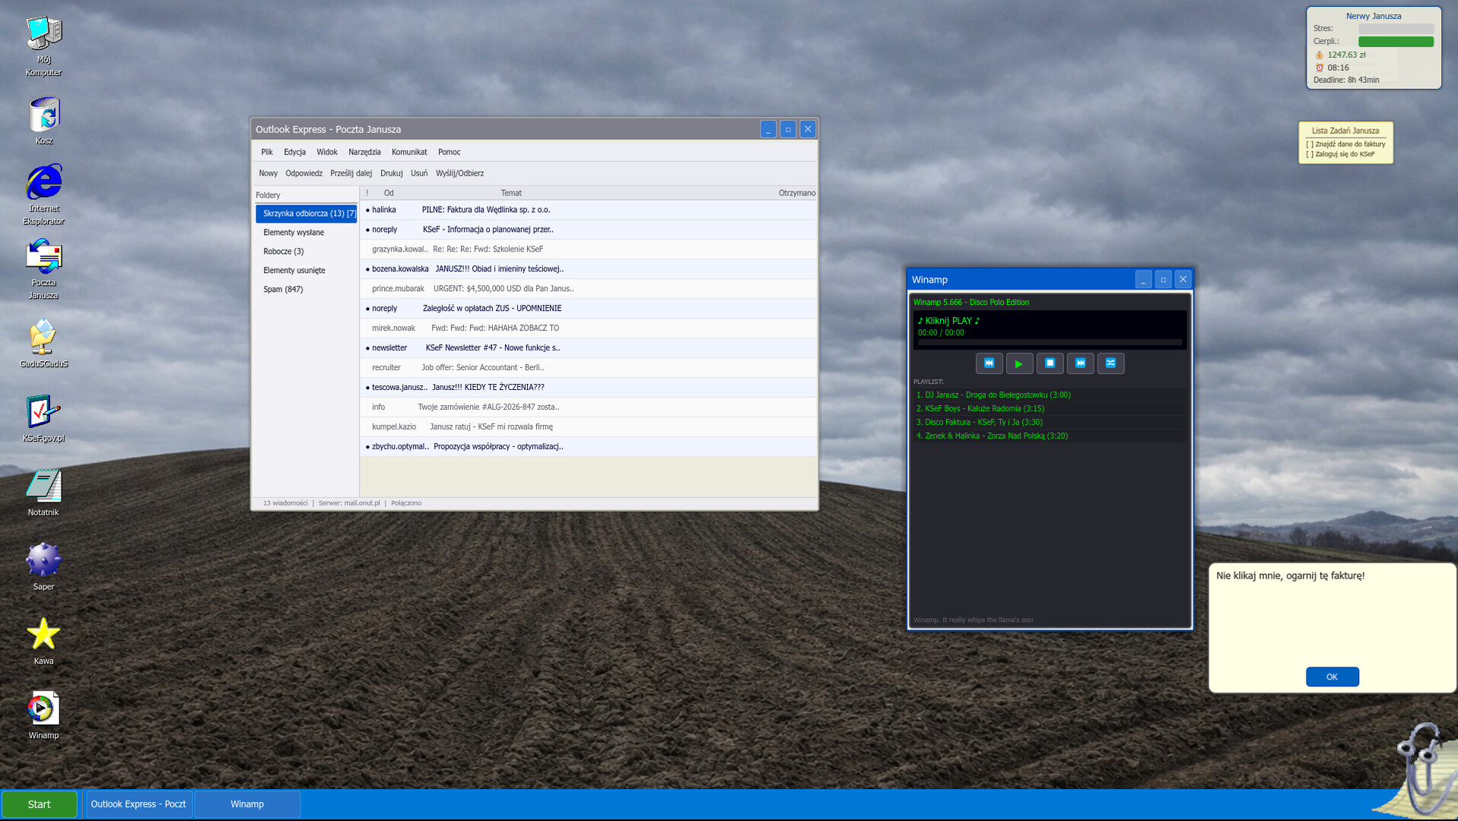1458x821 pixels.
Task: Go to previous track in Winamp
Action: [x=989, y=363]
